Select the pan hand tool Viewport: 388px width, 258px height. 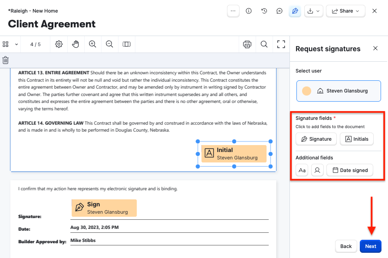76,44
